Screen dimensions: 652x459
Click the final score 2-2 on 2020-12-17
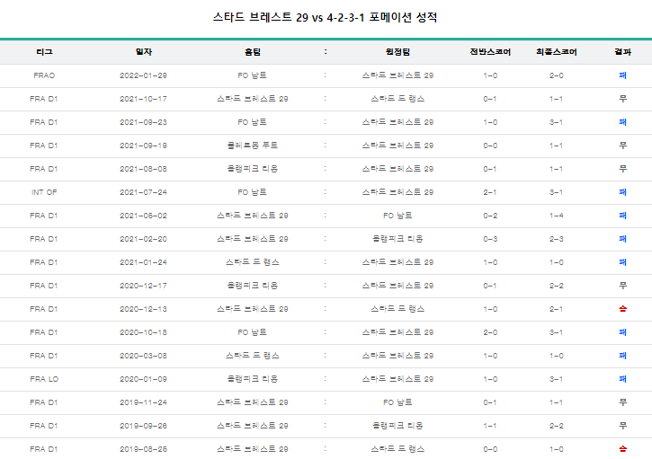(557, 286)
